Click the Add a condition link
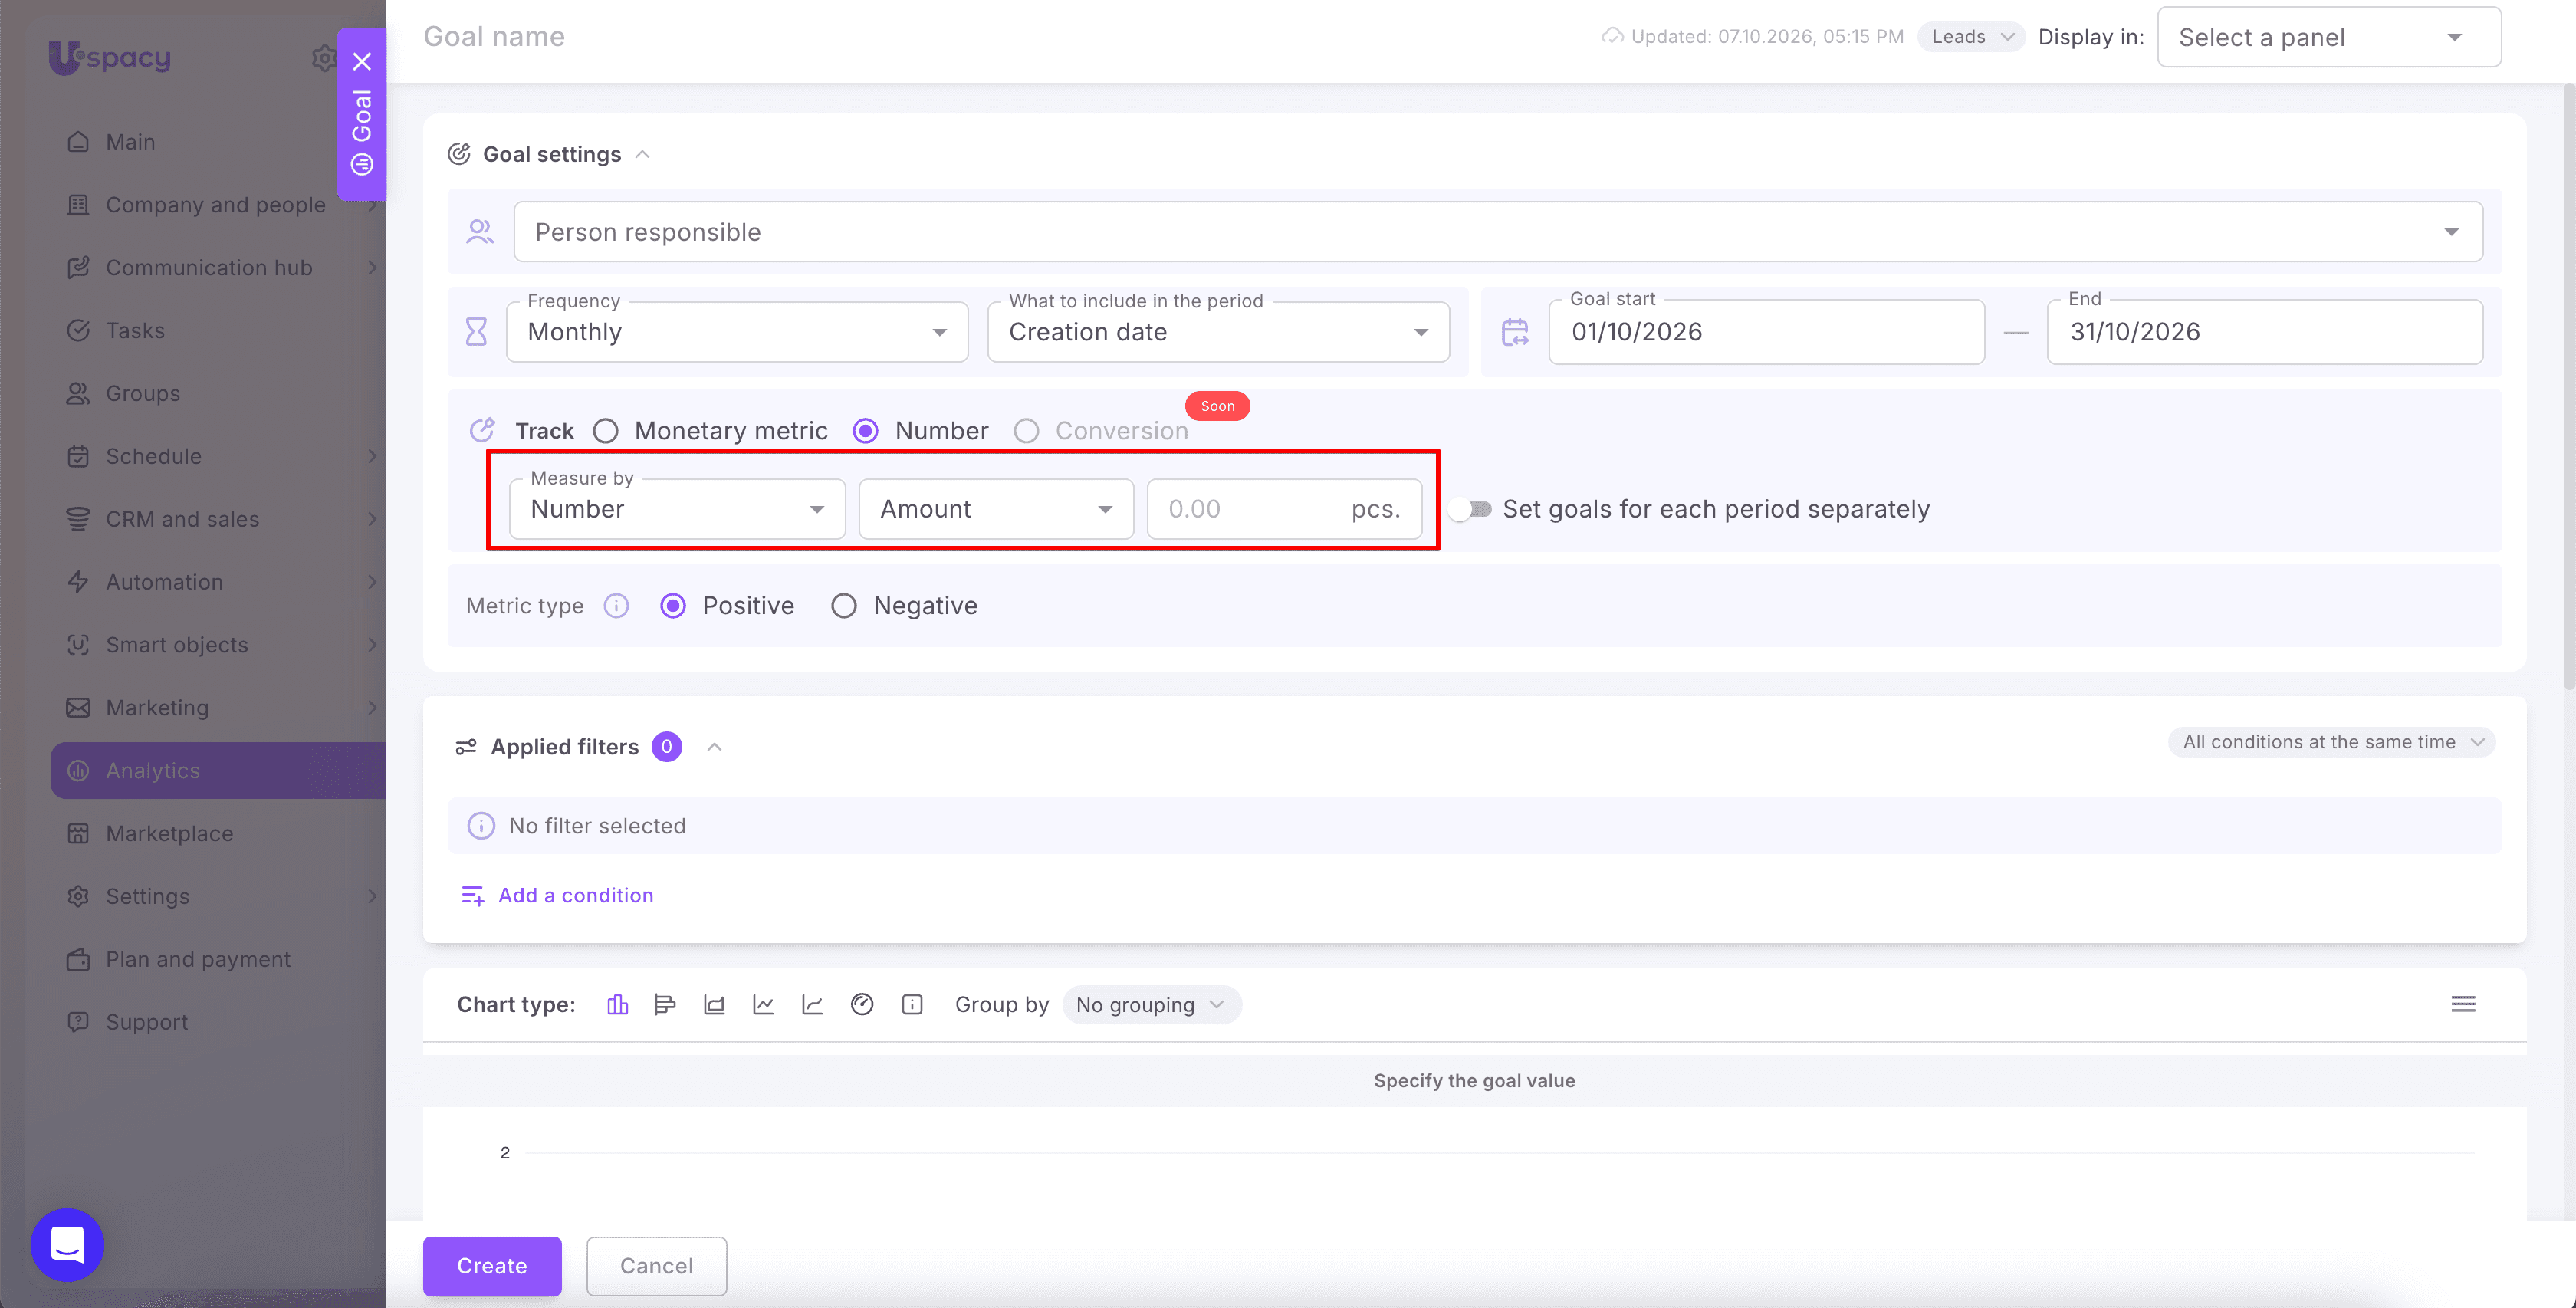Image resolution: width=2576 pixels, height=1308 pixels. (x=575, y=895)
